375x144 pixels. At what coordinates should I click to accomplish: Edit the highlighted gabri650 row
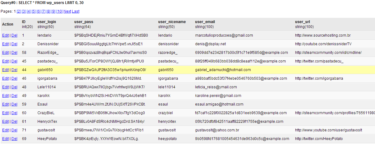click(5, 70)
